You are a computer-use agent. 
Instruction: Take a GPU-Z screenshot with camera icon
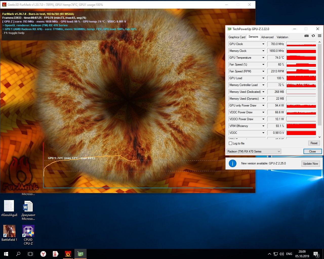pos(306,36)
